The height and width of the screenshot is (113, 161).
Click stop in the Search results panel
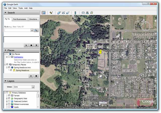coord(31,45)
